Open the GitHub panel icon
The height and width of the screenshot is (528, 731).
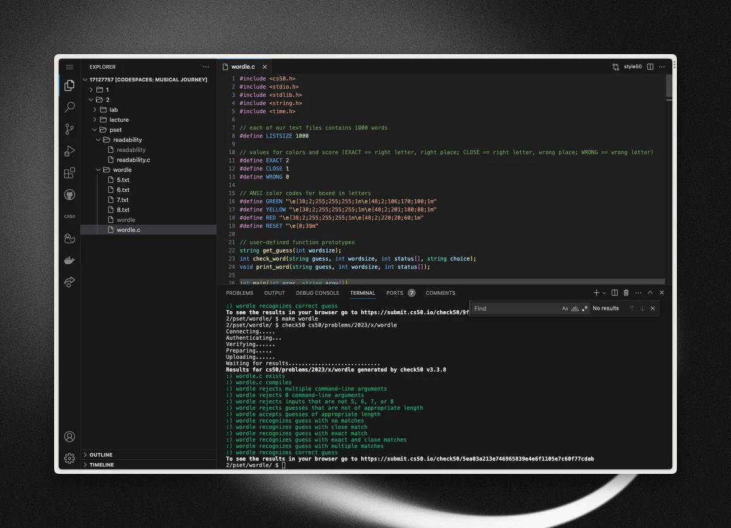69,195
